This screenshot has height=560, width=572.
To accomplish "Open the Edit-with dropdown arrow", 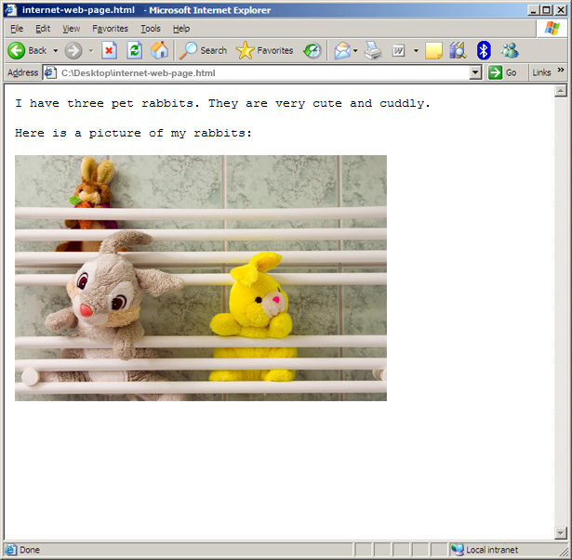I will 416,51.
